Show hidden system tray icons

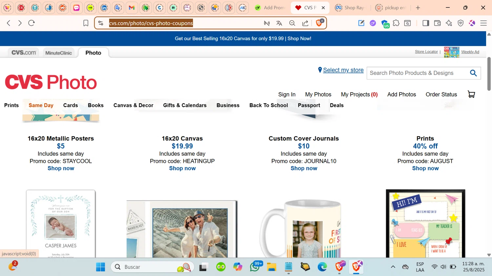(x=393, y=267)
